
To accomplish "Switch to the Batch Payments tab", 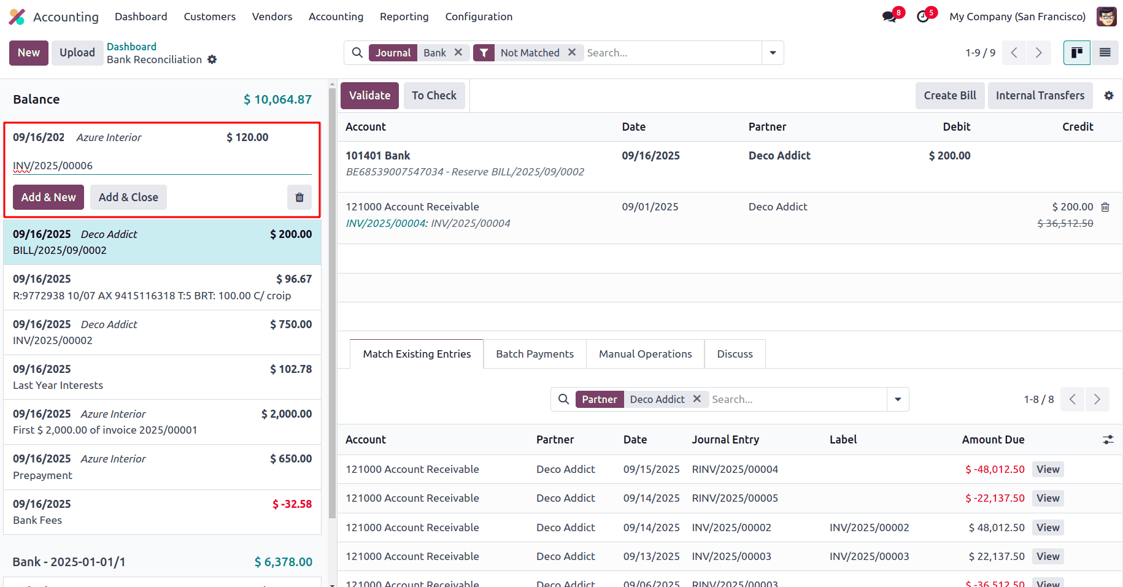I will click(534, 354).
